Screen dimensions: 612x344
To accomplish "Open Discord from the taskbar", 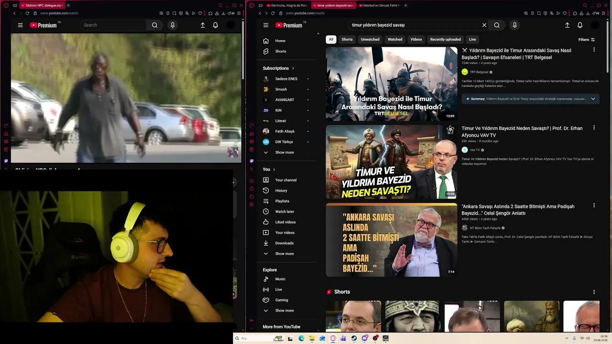I will (x=365, y=338).
